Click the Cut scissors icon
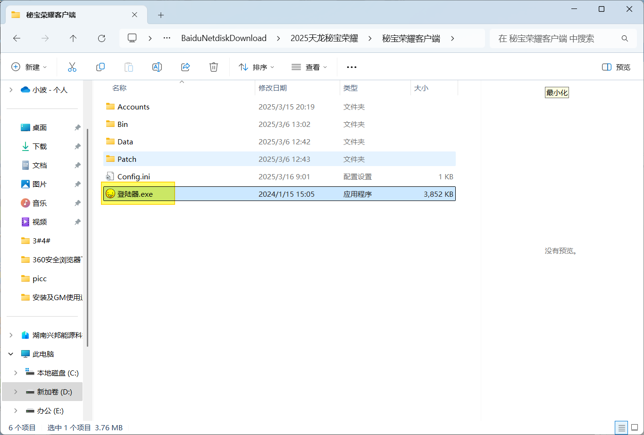 point(72,67)
